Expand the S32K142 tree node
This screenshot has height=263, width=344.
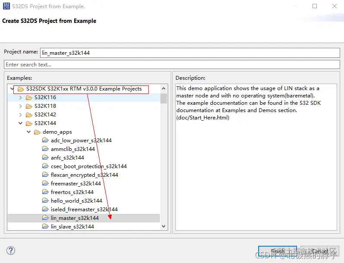(x=20, y=115)
